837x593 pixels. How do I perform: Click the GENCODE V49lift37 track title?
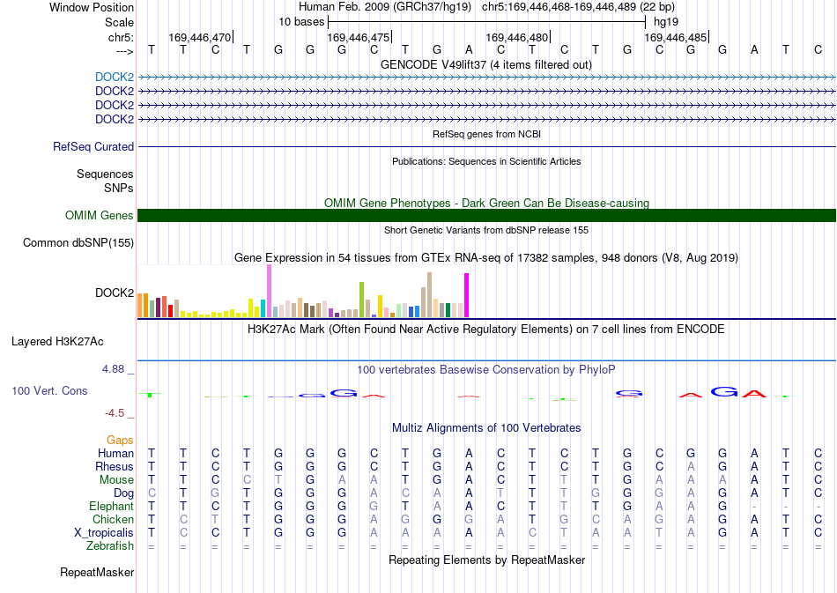pos(485,64)
